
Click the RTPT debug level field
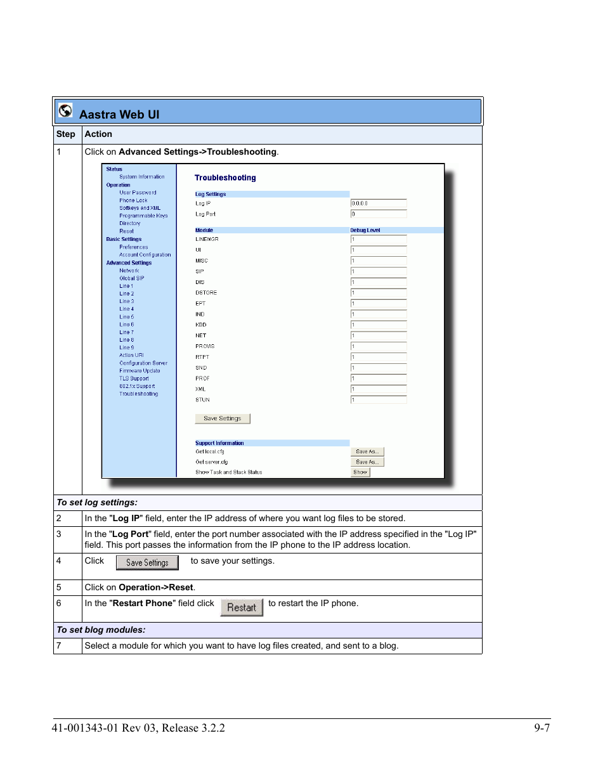click(x=379, y=357)
